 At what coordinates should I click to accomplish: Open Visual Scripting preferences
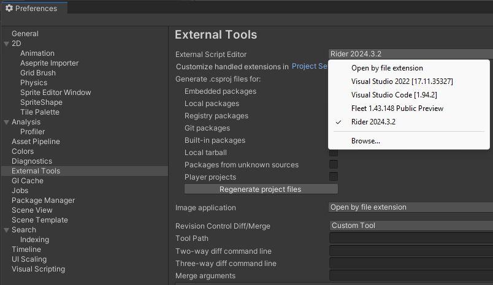[x=39, y=269]
